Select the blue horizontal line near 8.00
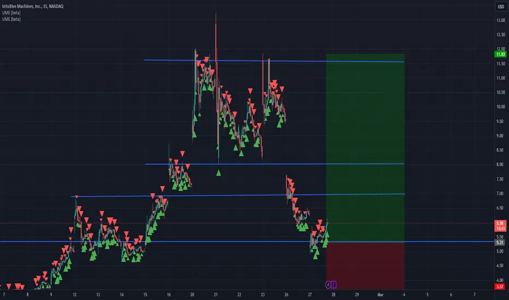The width and height of the screenshot is (509, 300). pos(274,164)
